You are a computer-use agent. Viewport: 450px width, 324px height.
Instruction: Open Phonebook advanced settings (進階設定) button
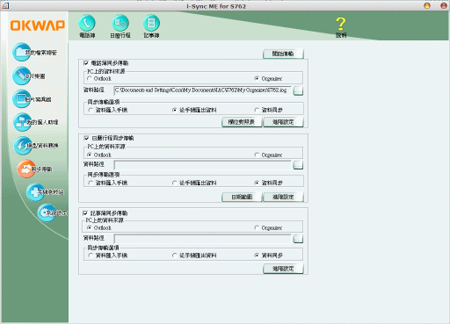coord(283,122)
